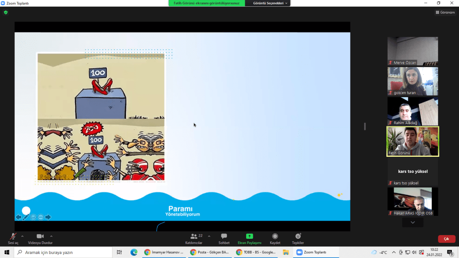Expand the arrow next to Katılımcılar
Screen dimensions: 459x258
209,236
